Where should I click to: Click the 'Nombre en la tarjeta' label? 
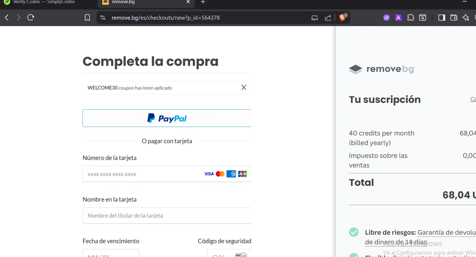click(x=109, y=200)
